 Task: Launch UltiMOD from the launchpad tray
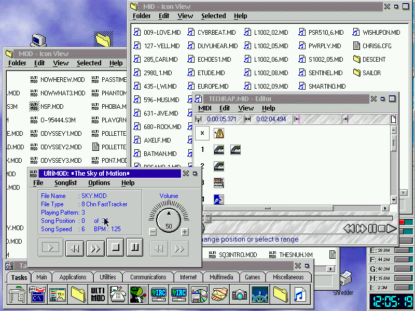tap(99, 294)
